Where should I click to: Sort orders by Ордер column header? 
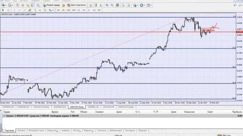point(7,112)
